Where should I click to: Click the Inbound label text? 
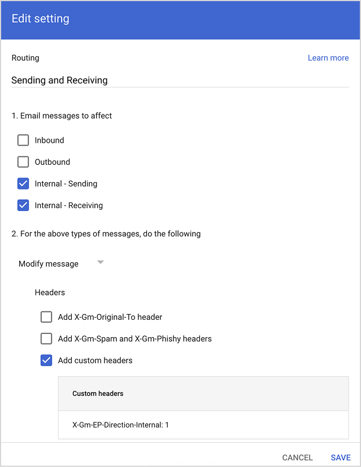pos(50,140)
